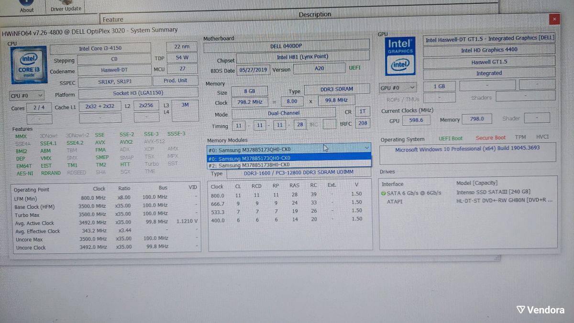Click the Intel Core i3 processor logo
The height and width of the screenshot is (323, 574).
(x=28, y=65)
